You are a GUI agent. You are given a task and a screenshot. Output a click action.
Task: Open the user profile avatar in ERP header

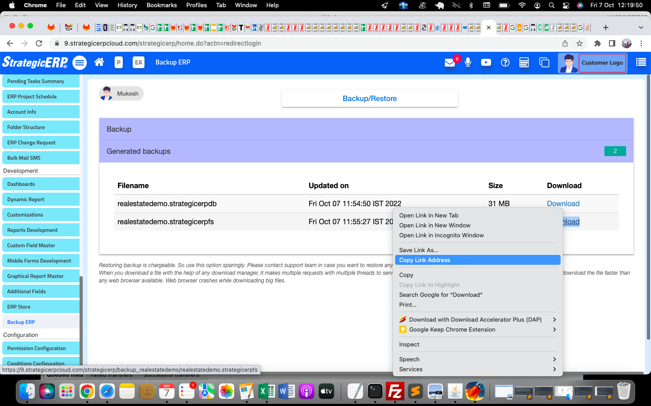[x=568, y=63]
